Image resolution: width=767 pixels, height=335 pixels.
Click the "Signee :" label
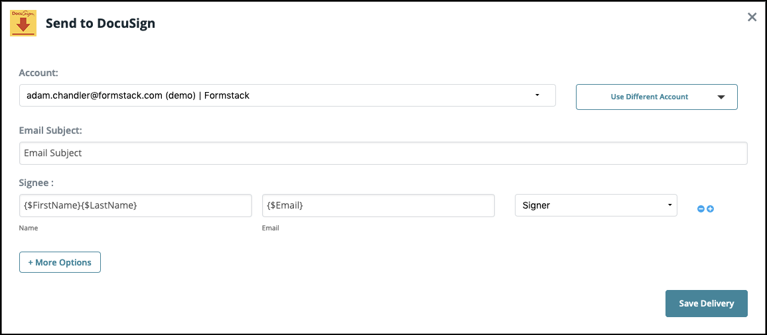click(x=36, y=182)
